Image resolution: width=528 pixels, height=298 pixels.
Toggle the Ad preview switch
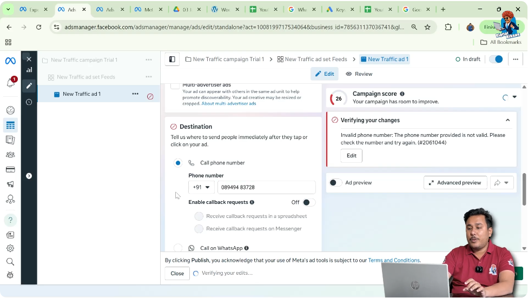tap(335, 183)
